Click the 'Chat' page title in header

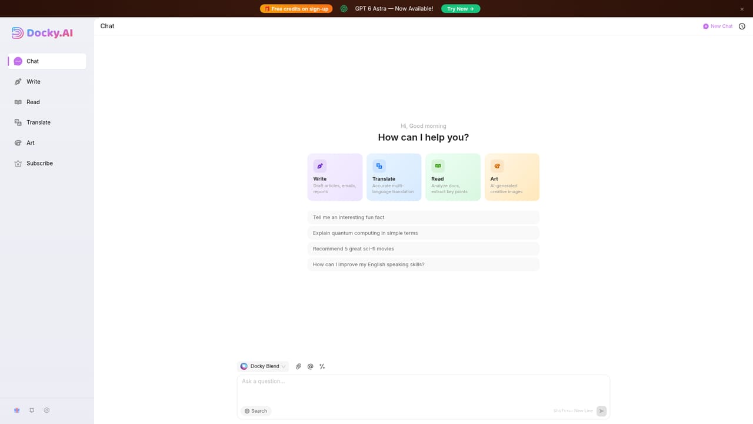[108, 26]
